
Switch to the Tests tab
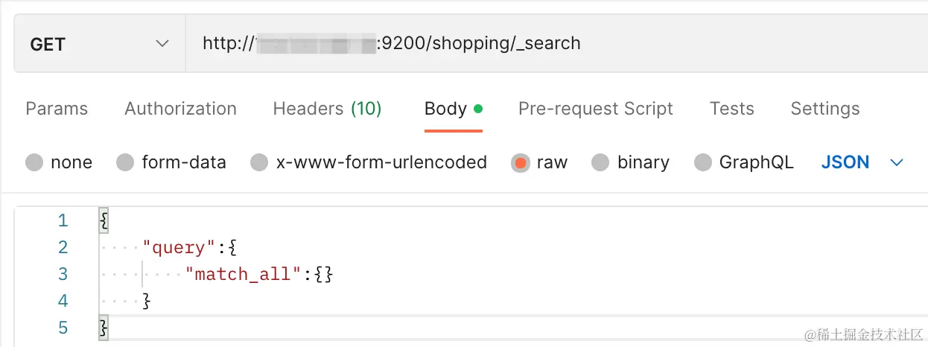731,109
